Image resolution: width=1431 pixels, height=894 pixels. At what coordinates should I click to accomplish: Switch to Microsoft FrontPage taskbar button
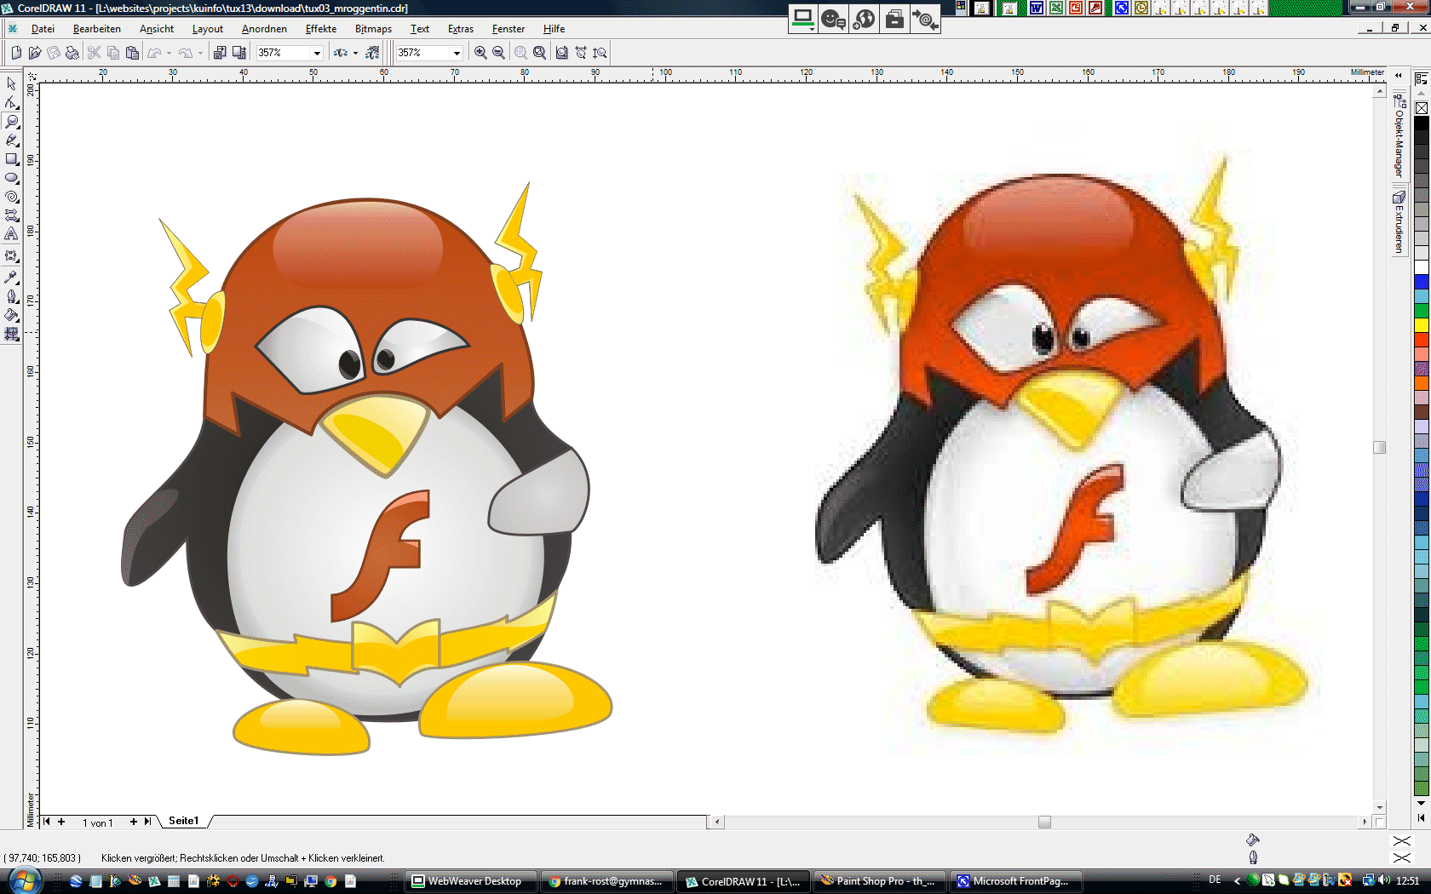[1015, 881]
